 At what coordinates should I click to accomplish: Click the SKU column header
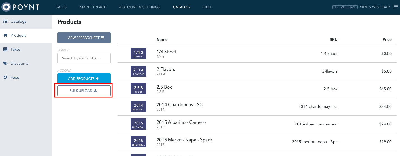tap(334, 39)
